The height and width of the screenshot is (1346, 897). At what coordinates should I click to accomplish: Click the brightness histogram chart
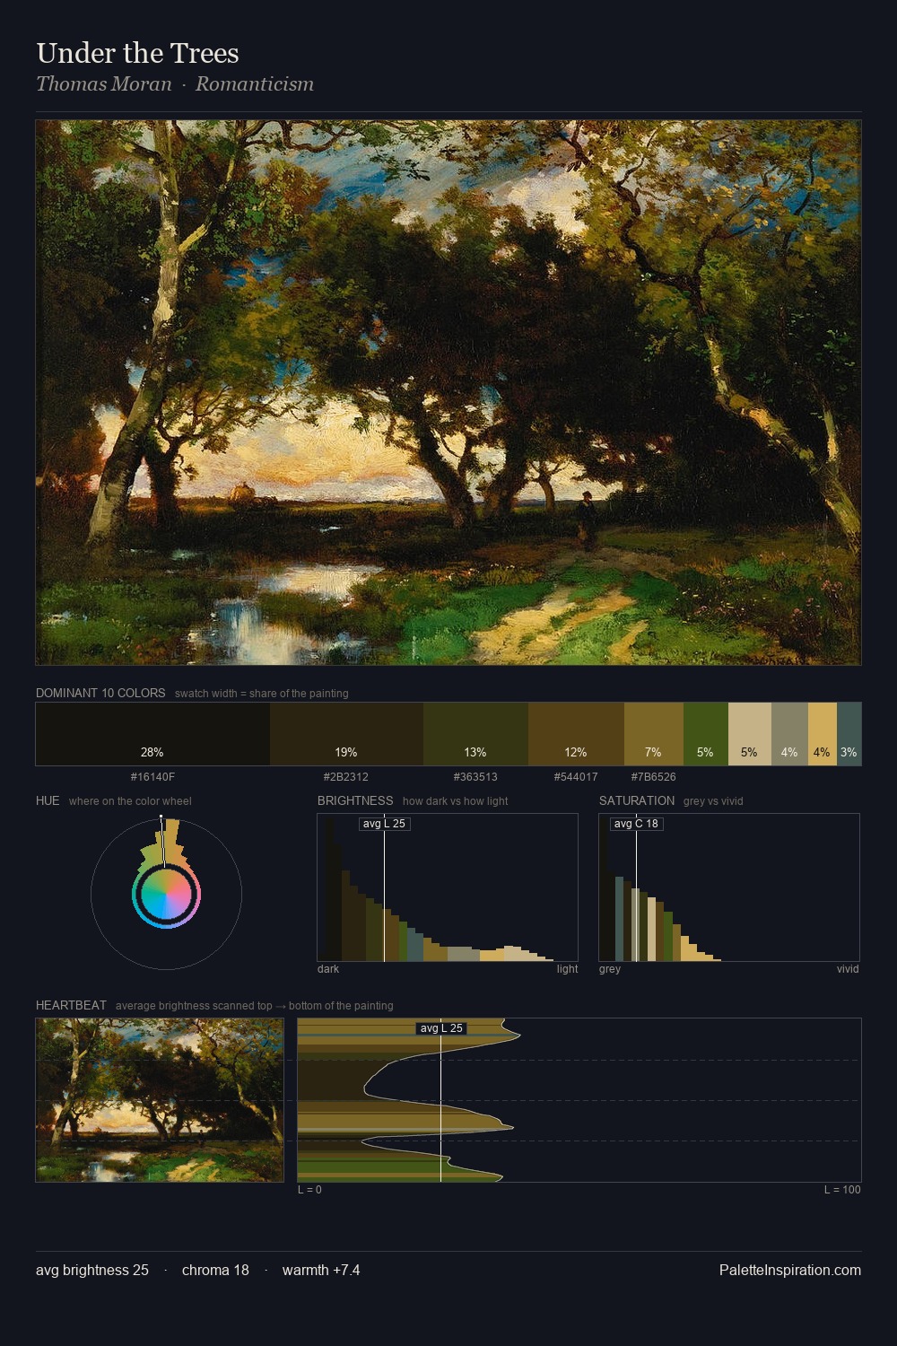(x=448, y=887)
